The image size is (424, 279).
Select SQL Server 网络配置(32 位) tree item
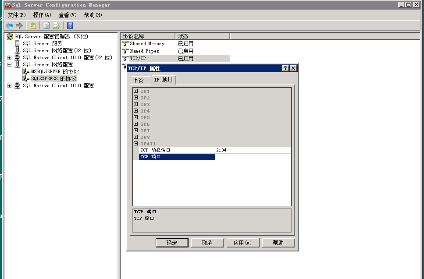(57, 50)
